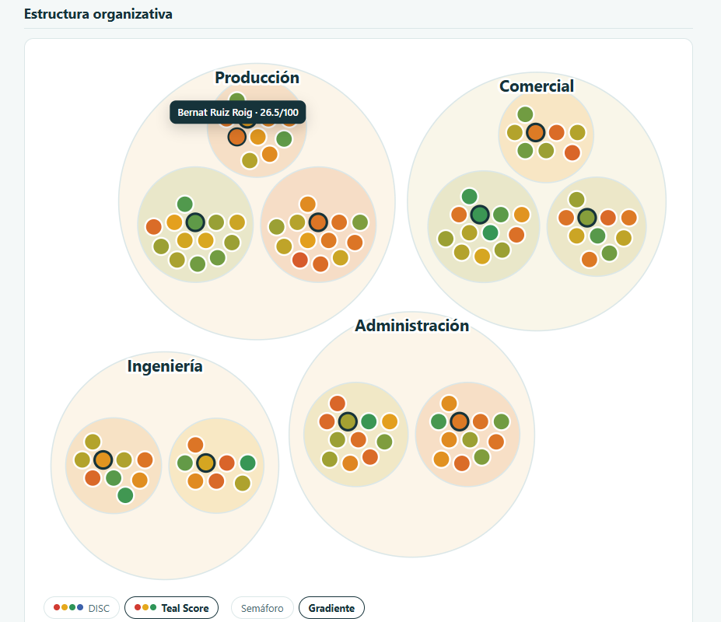Select the DISC color mode toggle
Image resolution: width=721 pixels, height=622 pixels.
(82, 608)
